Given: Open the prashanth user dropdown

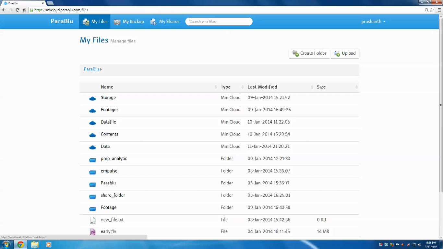Looking at the screenshot, I should 373,22.
